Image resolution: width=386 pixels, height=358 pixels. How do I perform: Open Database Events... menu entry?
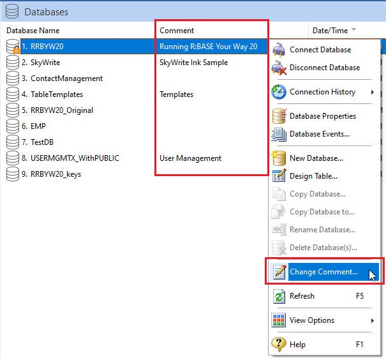325,134
